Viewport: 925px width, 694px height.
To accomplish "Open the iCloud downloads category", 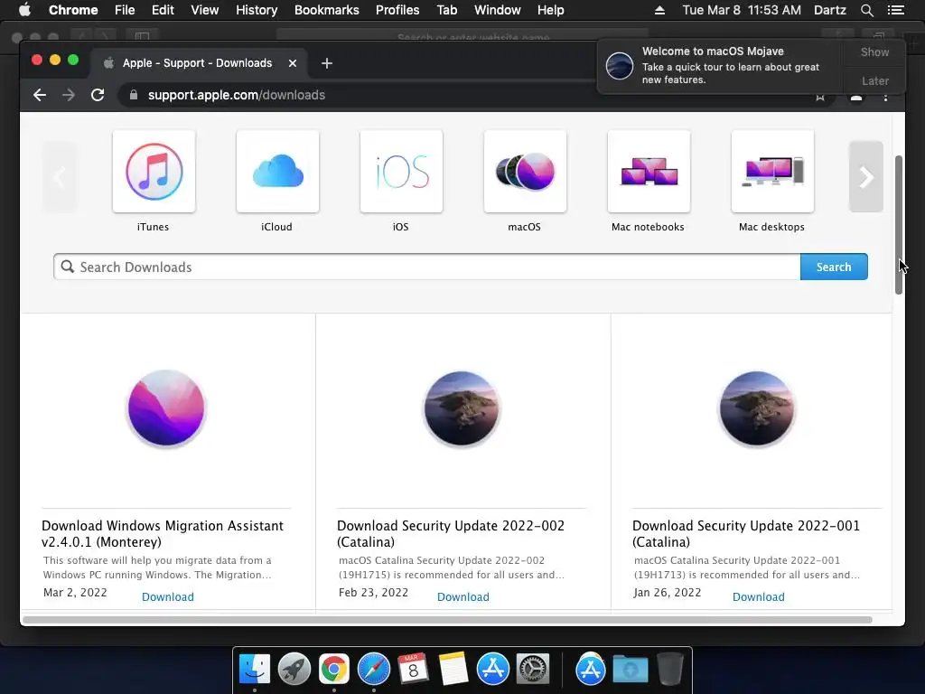I will (277, 172).
